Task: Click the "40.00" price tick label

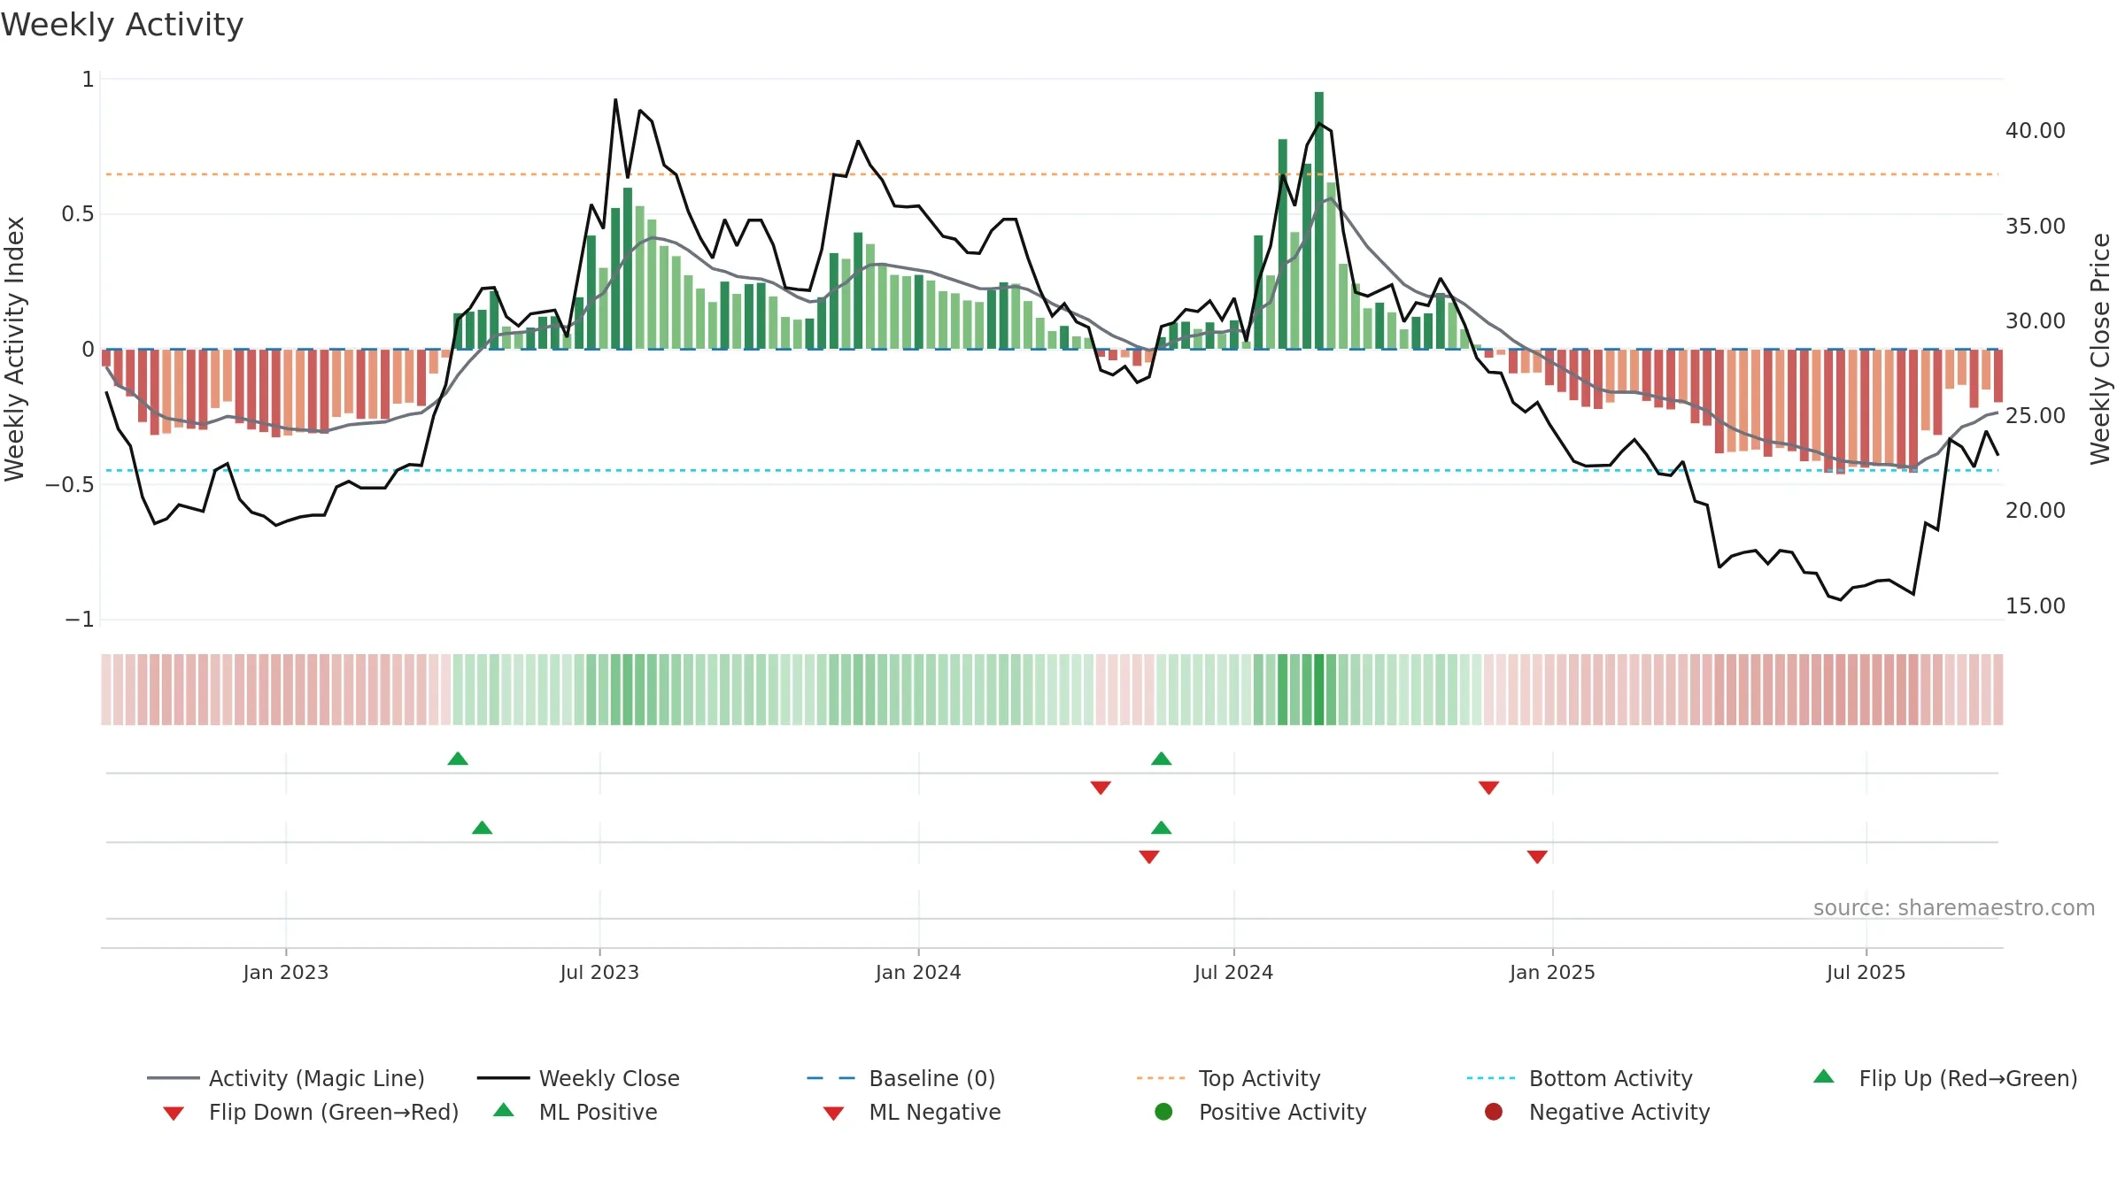Action: pyautogui.click(x=2036, y=131)
